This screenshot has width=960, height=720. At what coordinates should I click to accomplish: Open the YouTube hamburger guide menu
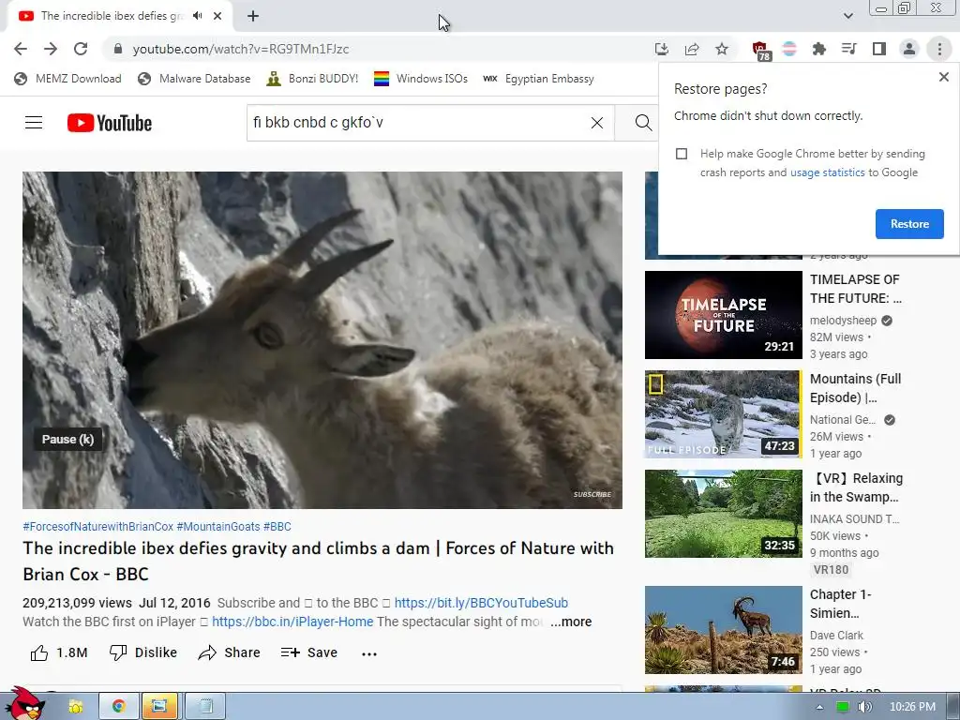click(x=34, y=123)
